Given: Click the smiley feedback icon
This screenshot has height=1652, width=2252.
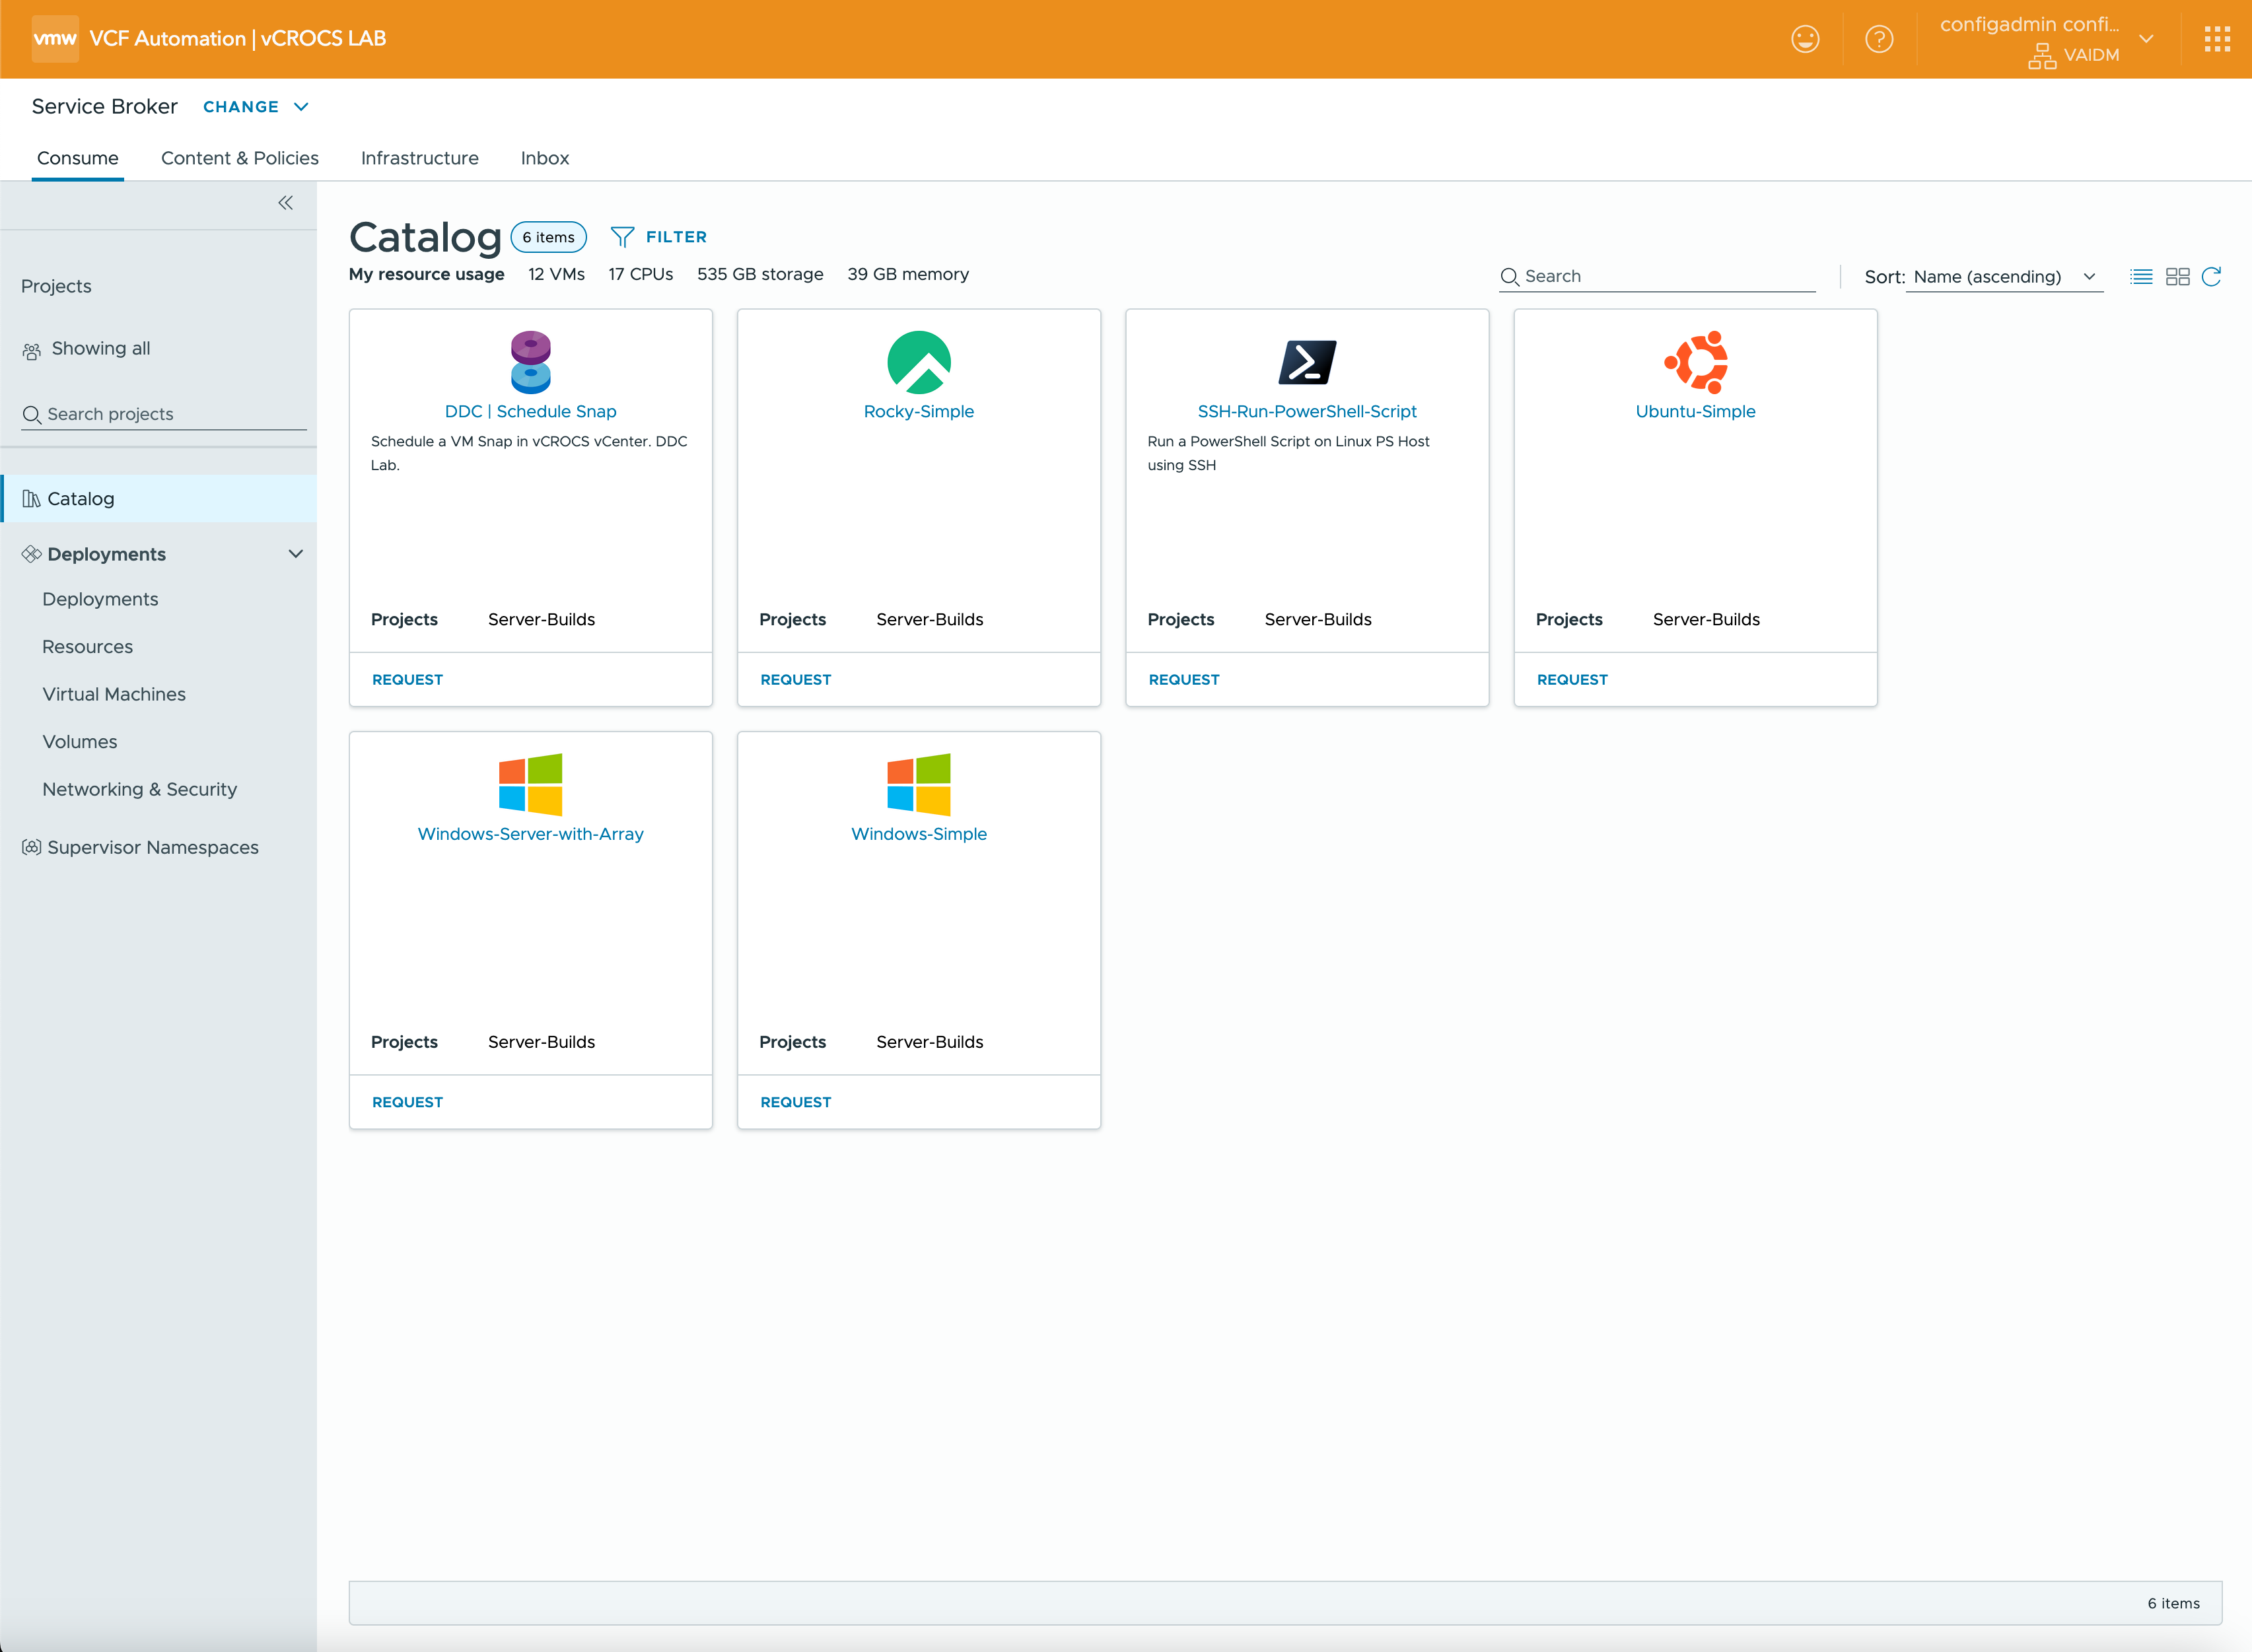Looking at the screenshot, I should click(x=1805, y=39).
